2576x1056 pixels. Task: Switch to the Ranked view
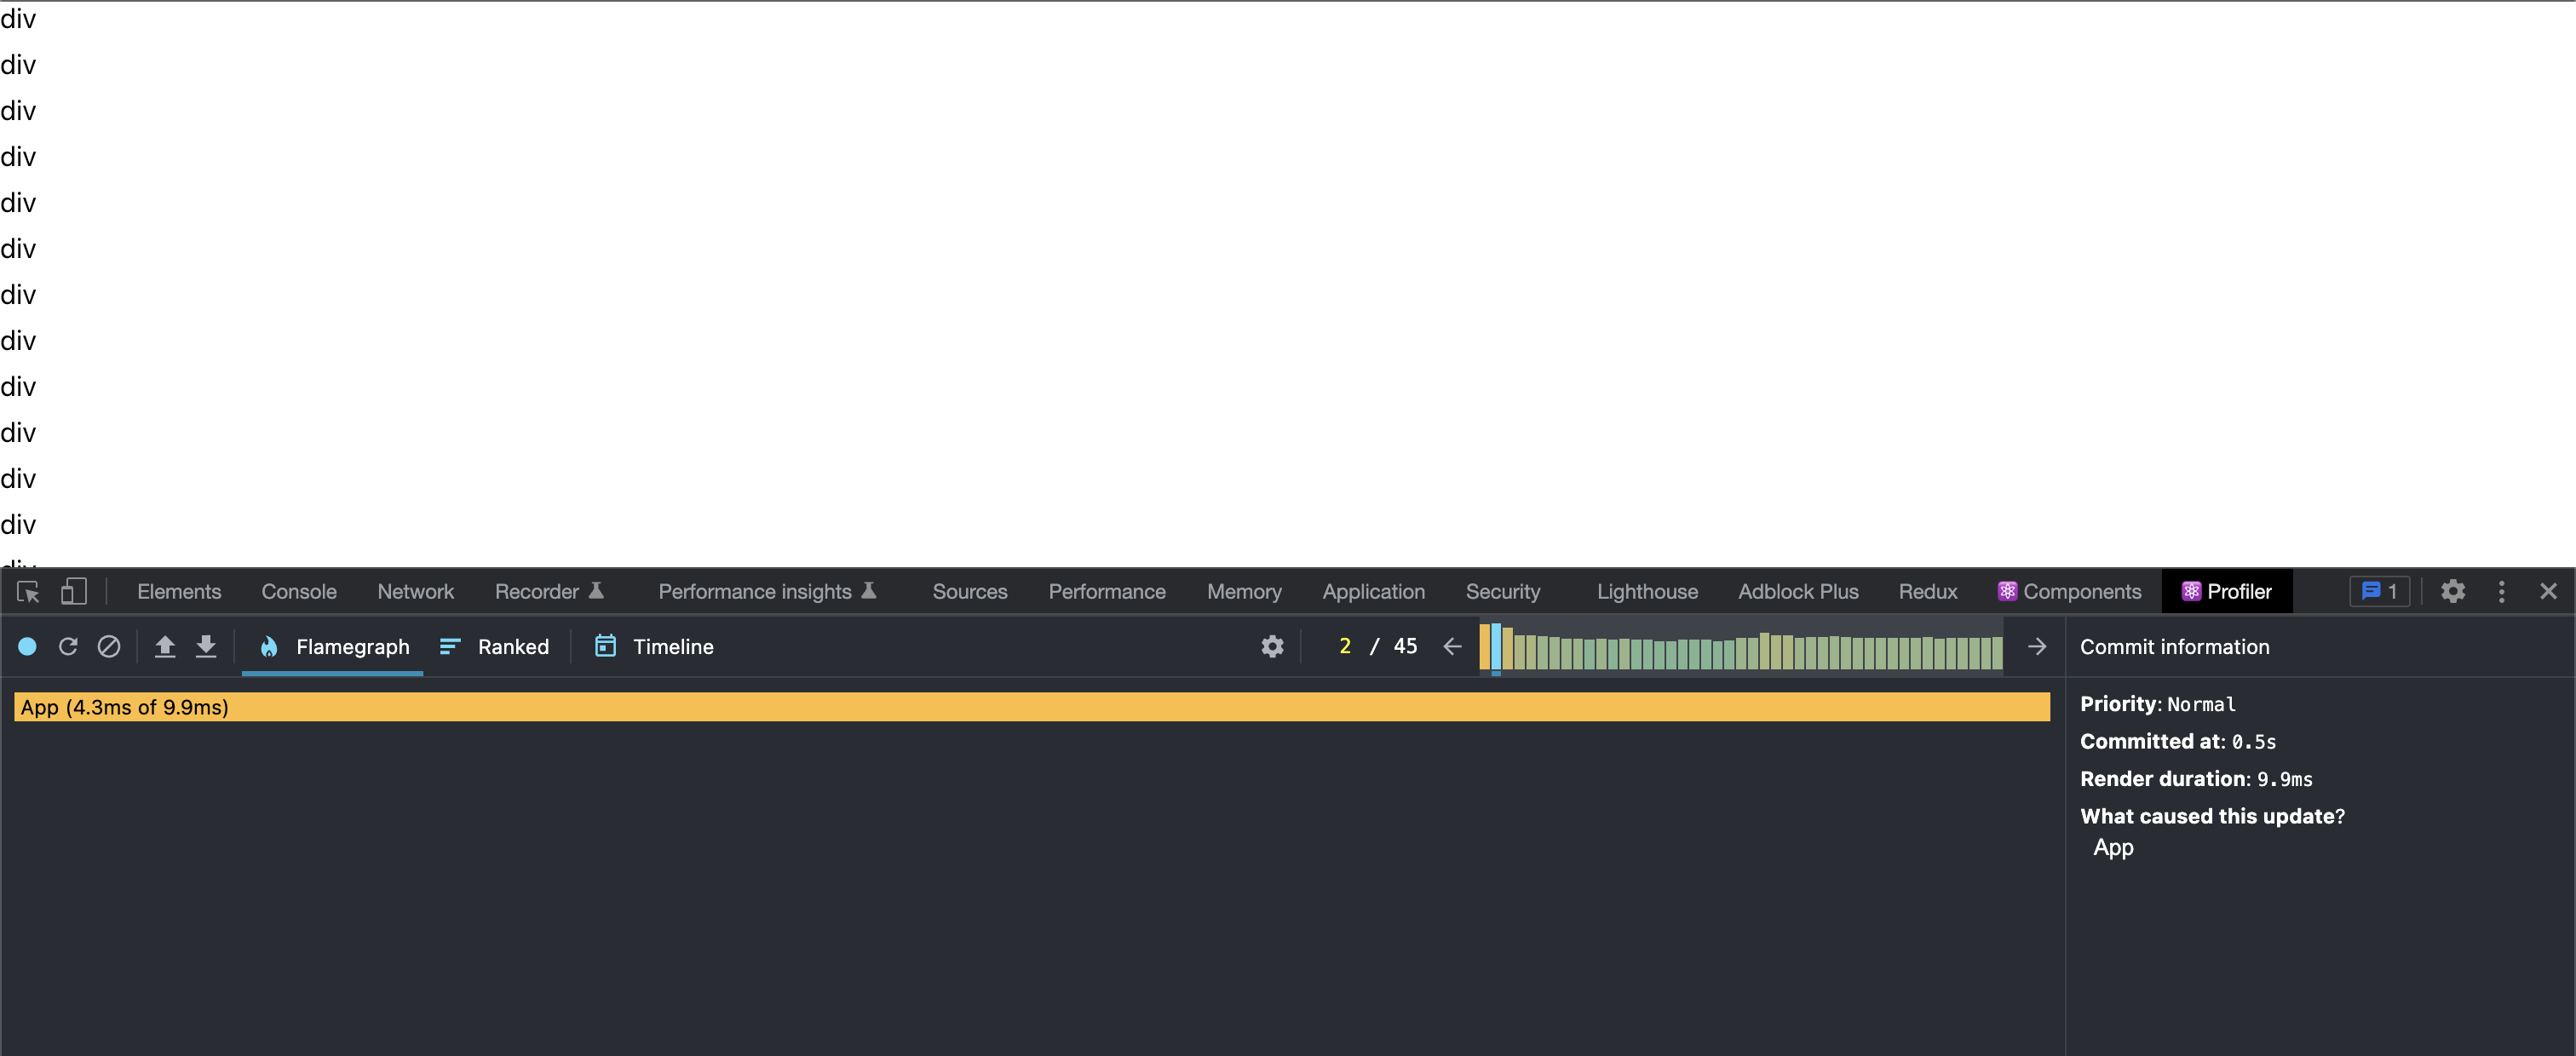point(495,647)
